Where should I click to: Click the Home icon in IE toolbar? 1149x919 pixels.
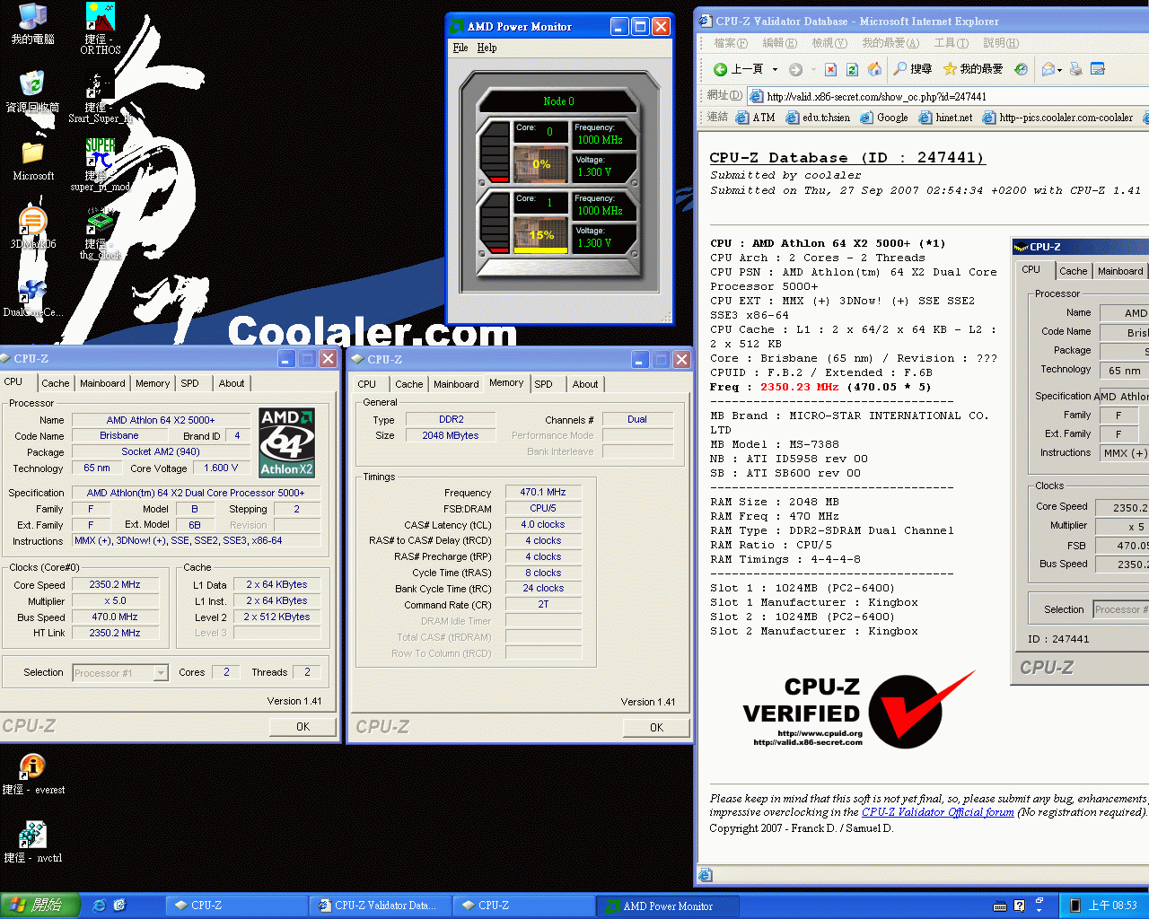pos(873,69)
